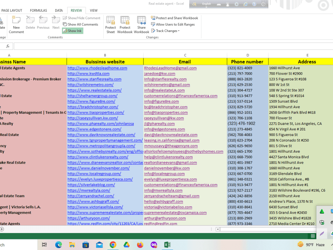Click email hello@ashbygraff.com
The height and width of the screenshot is (250, 333).
[164, 202]
